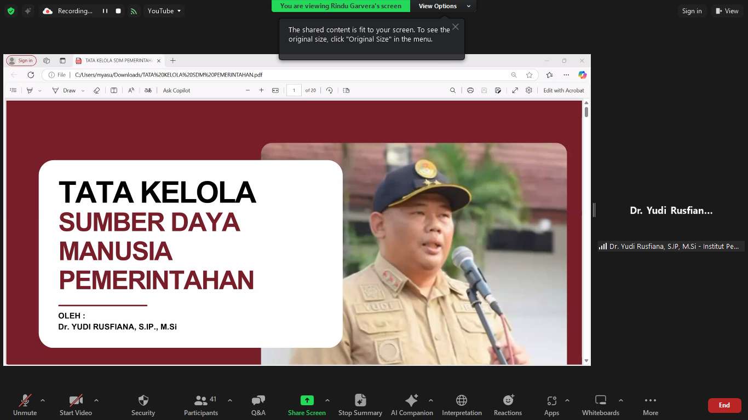The height and width of the screenshot is (420, 748).
Task: Click Stop Summary button
Action: [360, 400]
